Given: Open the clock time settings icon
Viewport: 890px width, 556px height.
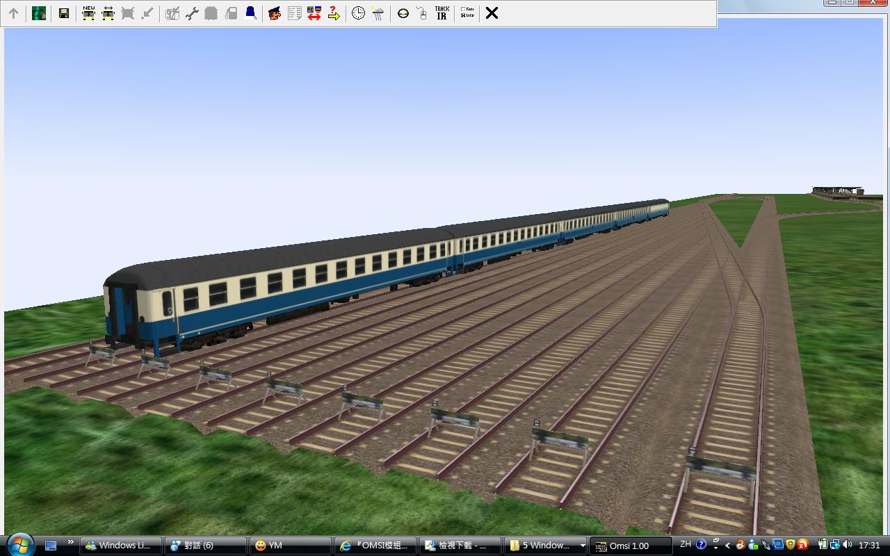Looking at the screenshot, I should pos(358,13).
